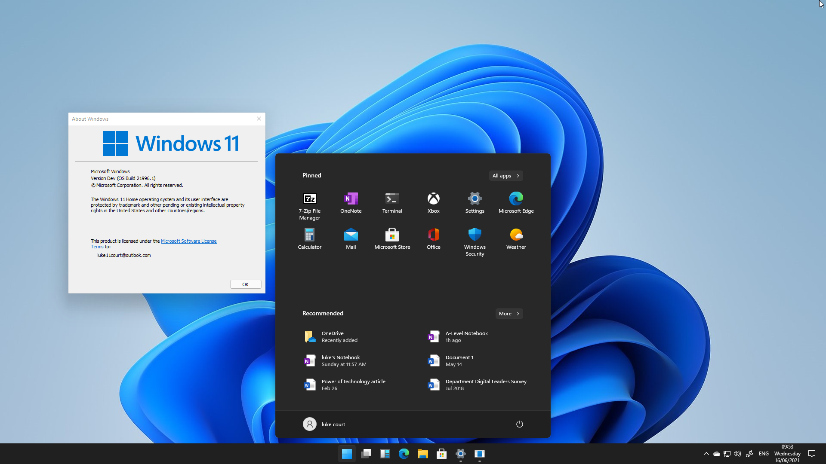Screen dimensions: 826x464
Task: Open the A-Level Notebook recommended file
Action: pyautogui.click(x=466, y=336)
